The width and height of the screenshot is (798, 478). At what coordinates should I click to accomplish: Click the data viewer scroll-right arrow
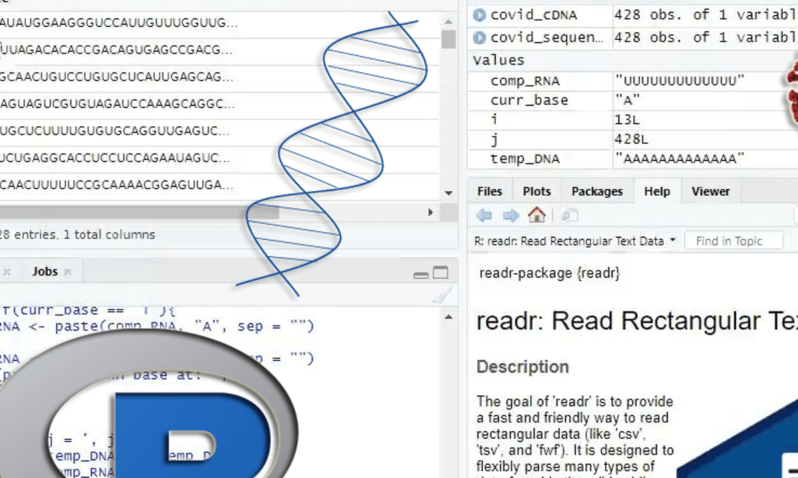tap(431, 212)
